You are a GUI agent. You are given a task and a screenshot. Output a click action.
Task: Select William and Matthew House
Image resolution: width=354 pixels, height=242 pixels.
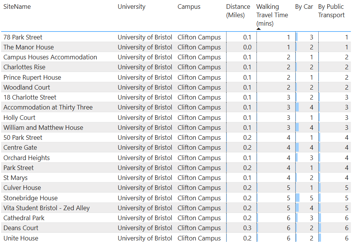pyautogui.click(x=43, y=128)
